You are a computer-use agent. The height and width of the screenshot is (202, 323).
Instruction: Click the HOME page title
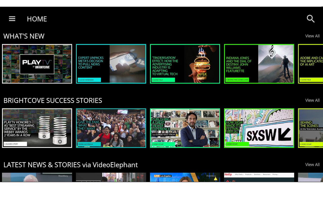37,19
